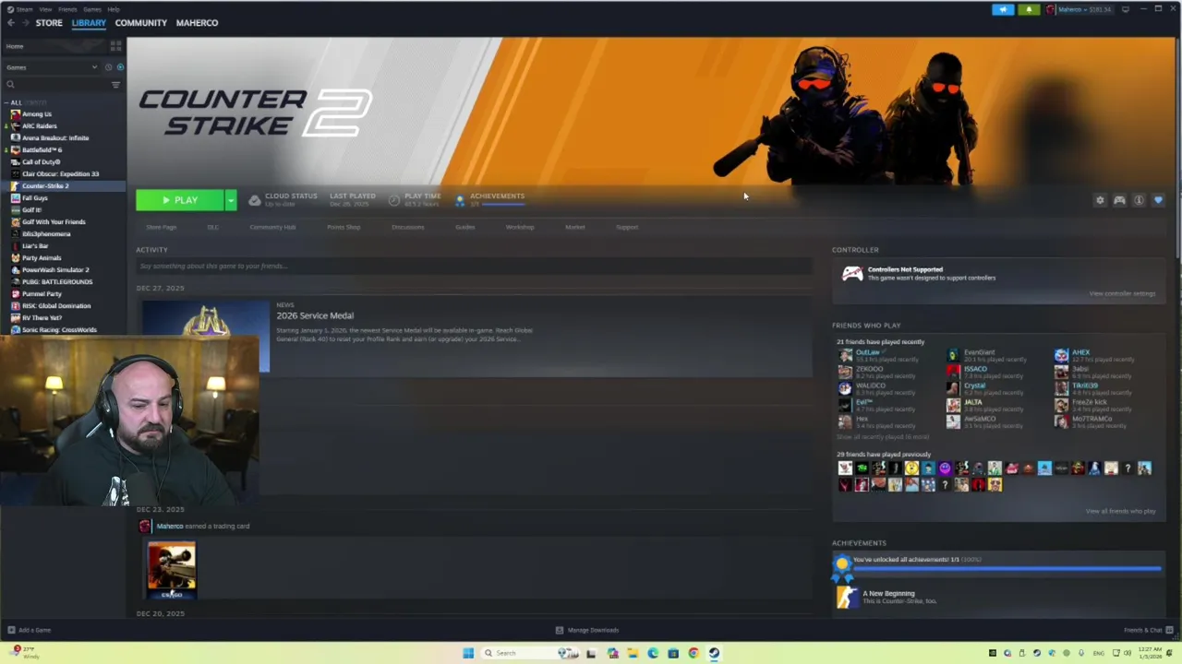Screen dimensions: 1182x664
Task: Open the collections grid view icon
Action: point(115,45)
